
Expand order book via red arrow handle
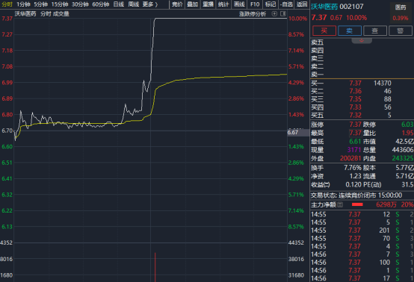coord(362,40)
